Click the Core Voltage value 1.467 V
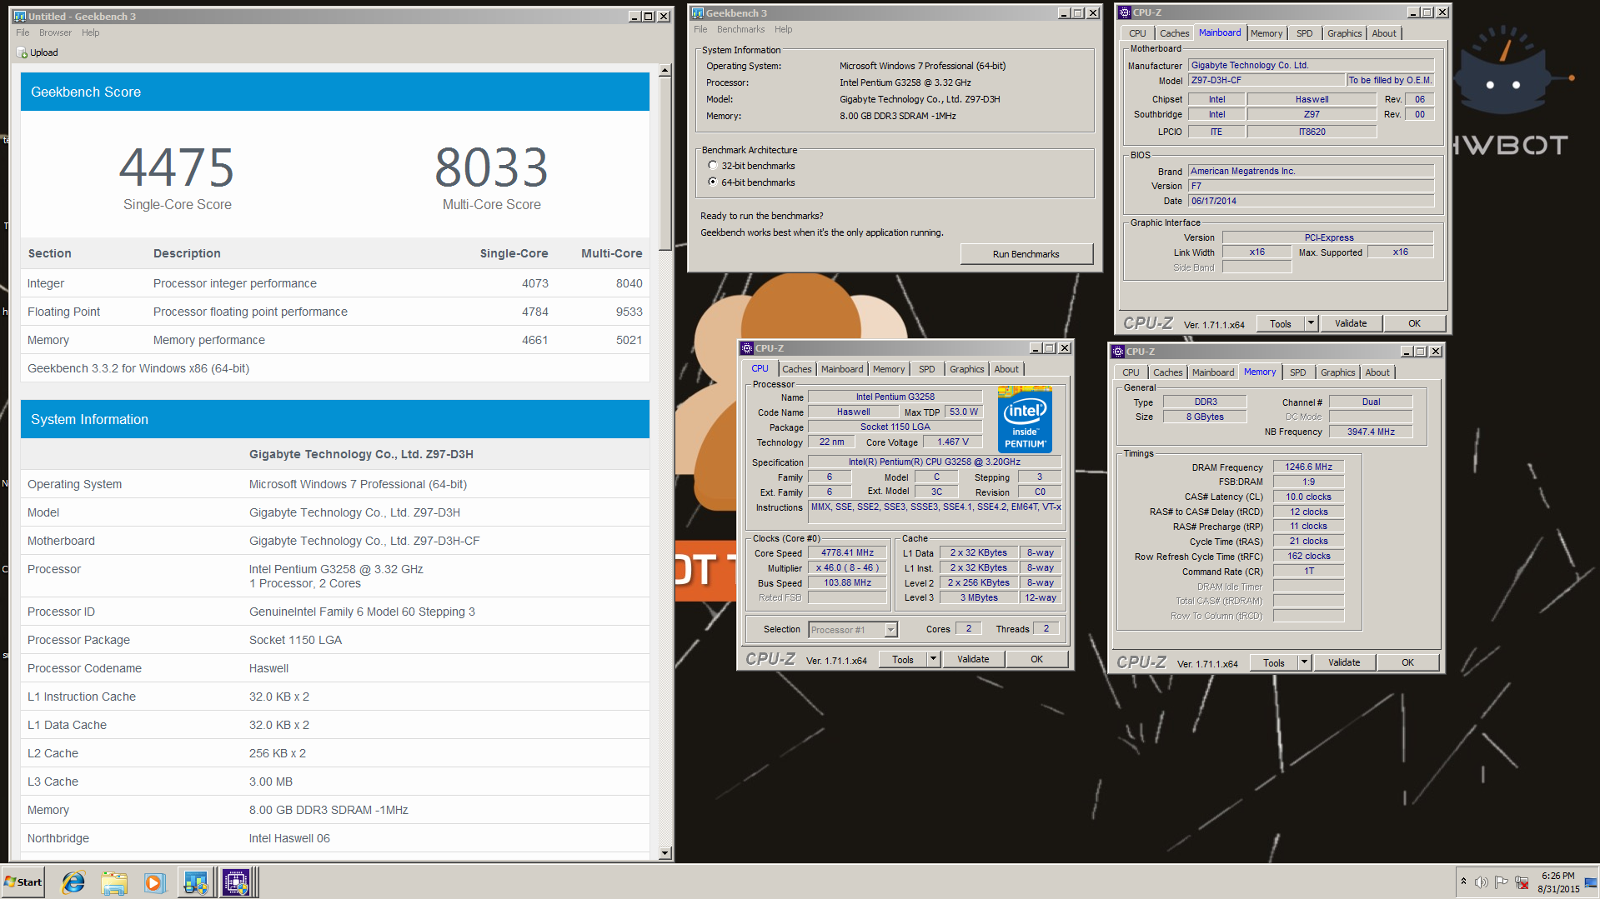Viewport: 1600px width, 899px height. [953, 442]
